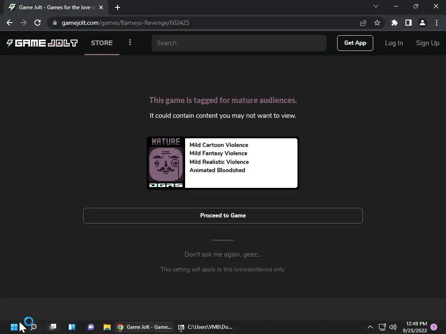Switch to 7-Zip C:\Users\VM6 taskbar item
Viewport: 446px width, 334px height.
point(206,327)
